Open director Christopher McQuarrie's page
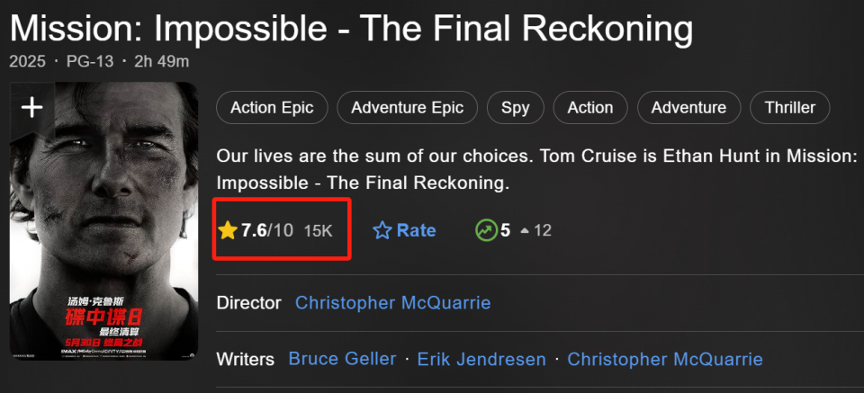The image size is (864, 393). coord(392,302)
